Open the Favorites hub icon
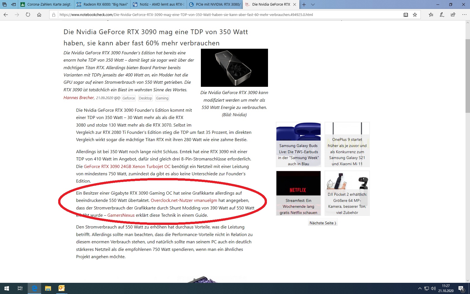The height and width of the screenshot is (294, 470). point(431,15)
